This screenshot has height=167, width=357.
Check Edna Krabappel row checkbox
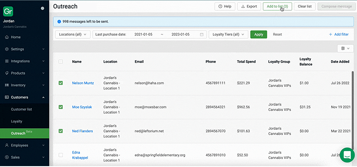[x=61, y=155]
